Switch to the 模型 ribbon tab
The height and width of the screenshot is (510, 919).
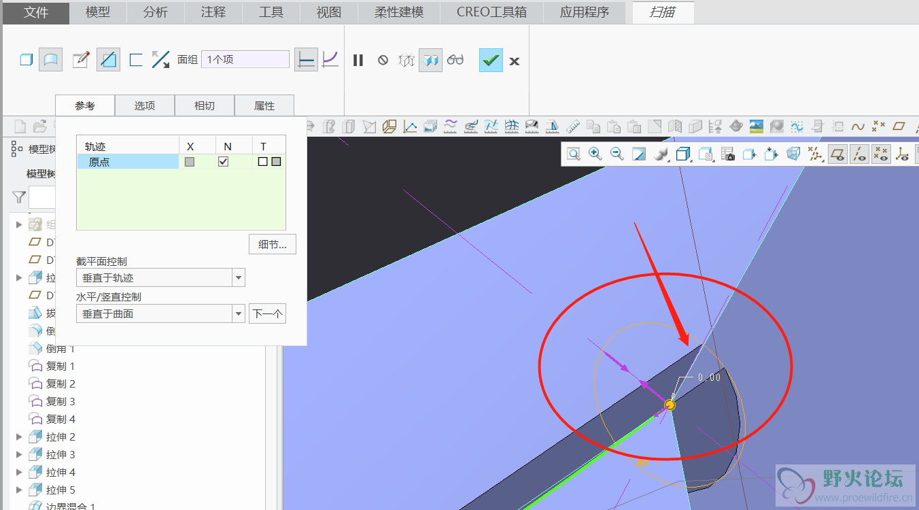(x=98, y=12)
